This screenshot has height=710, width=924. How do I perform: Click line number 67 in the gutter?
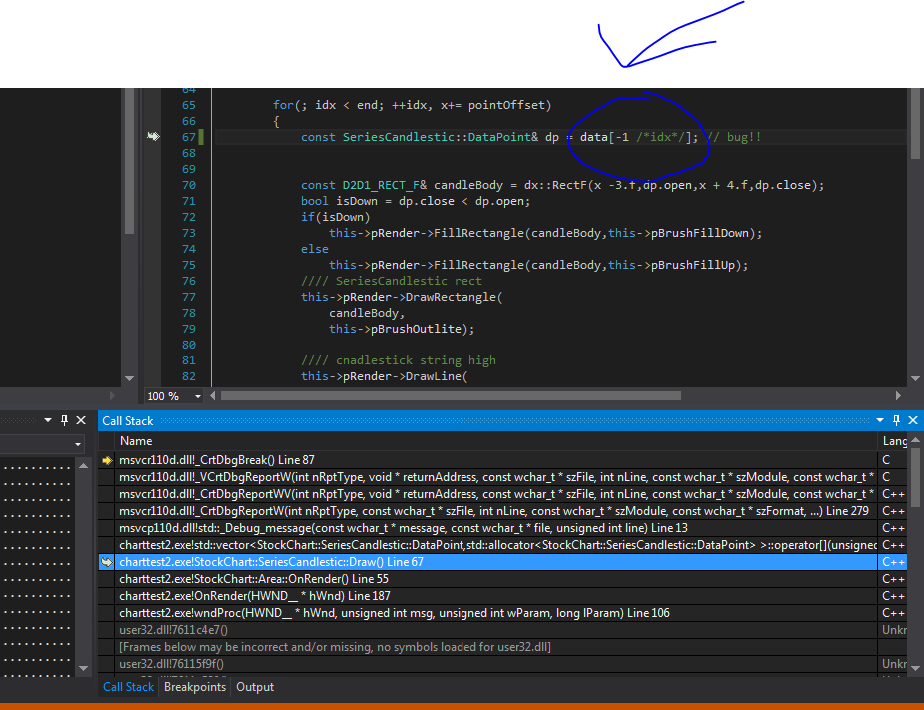coord(189,137)
